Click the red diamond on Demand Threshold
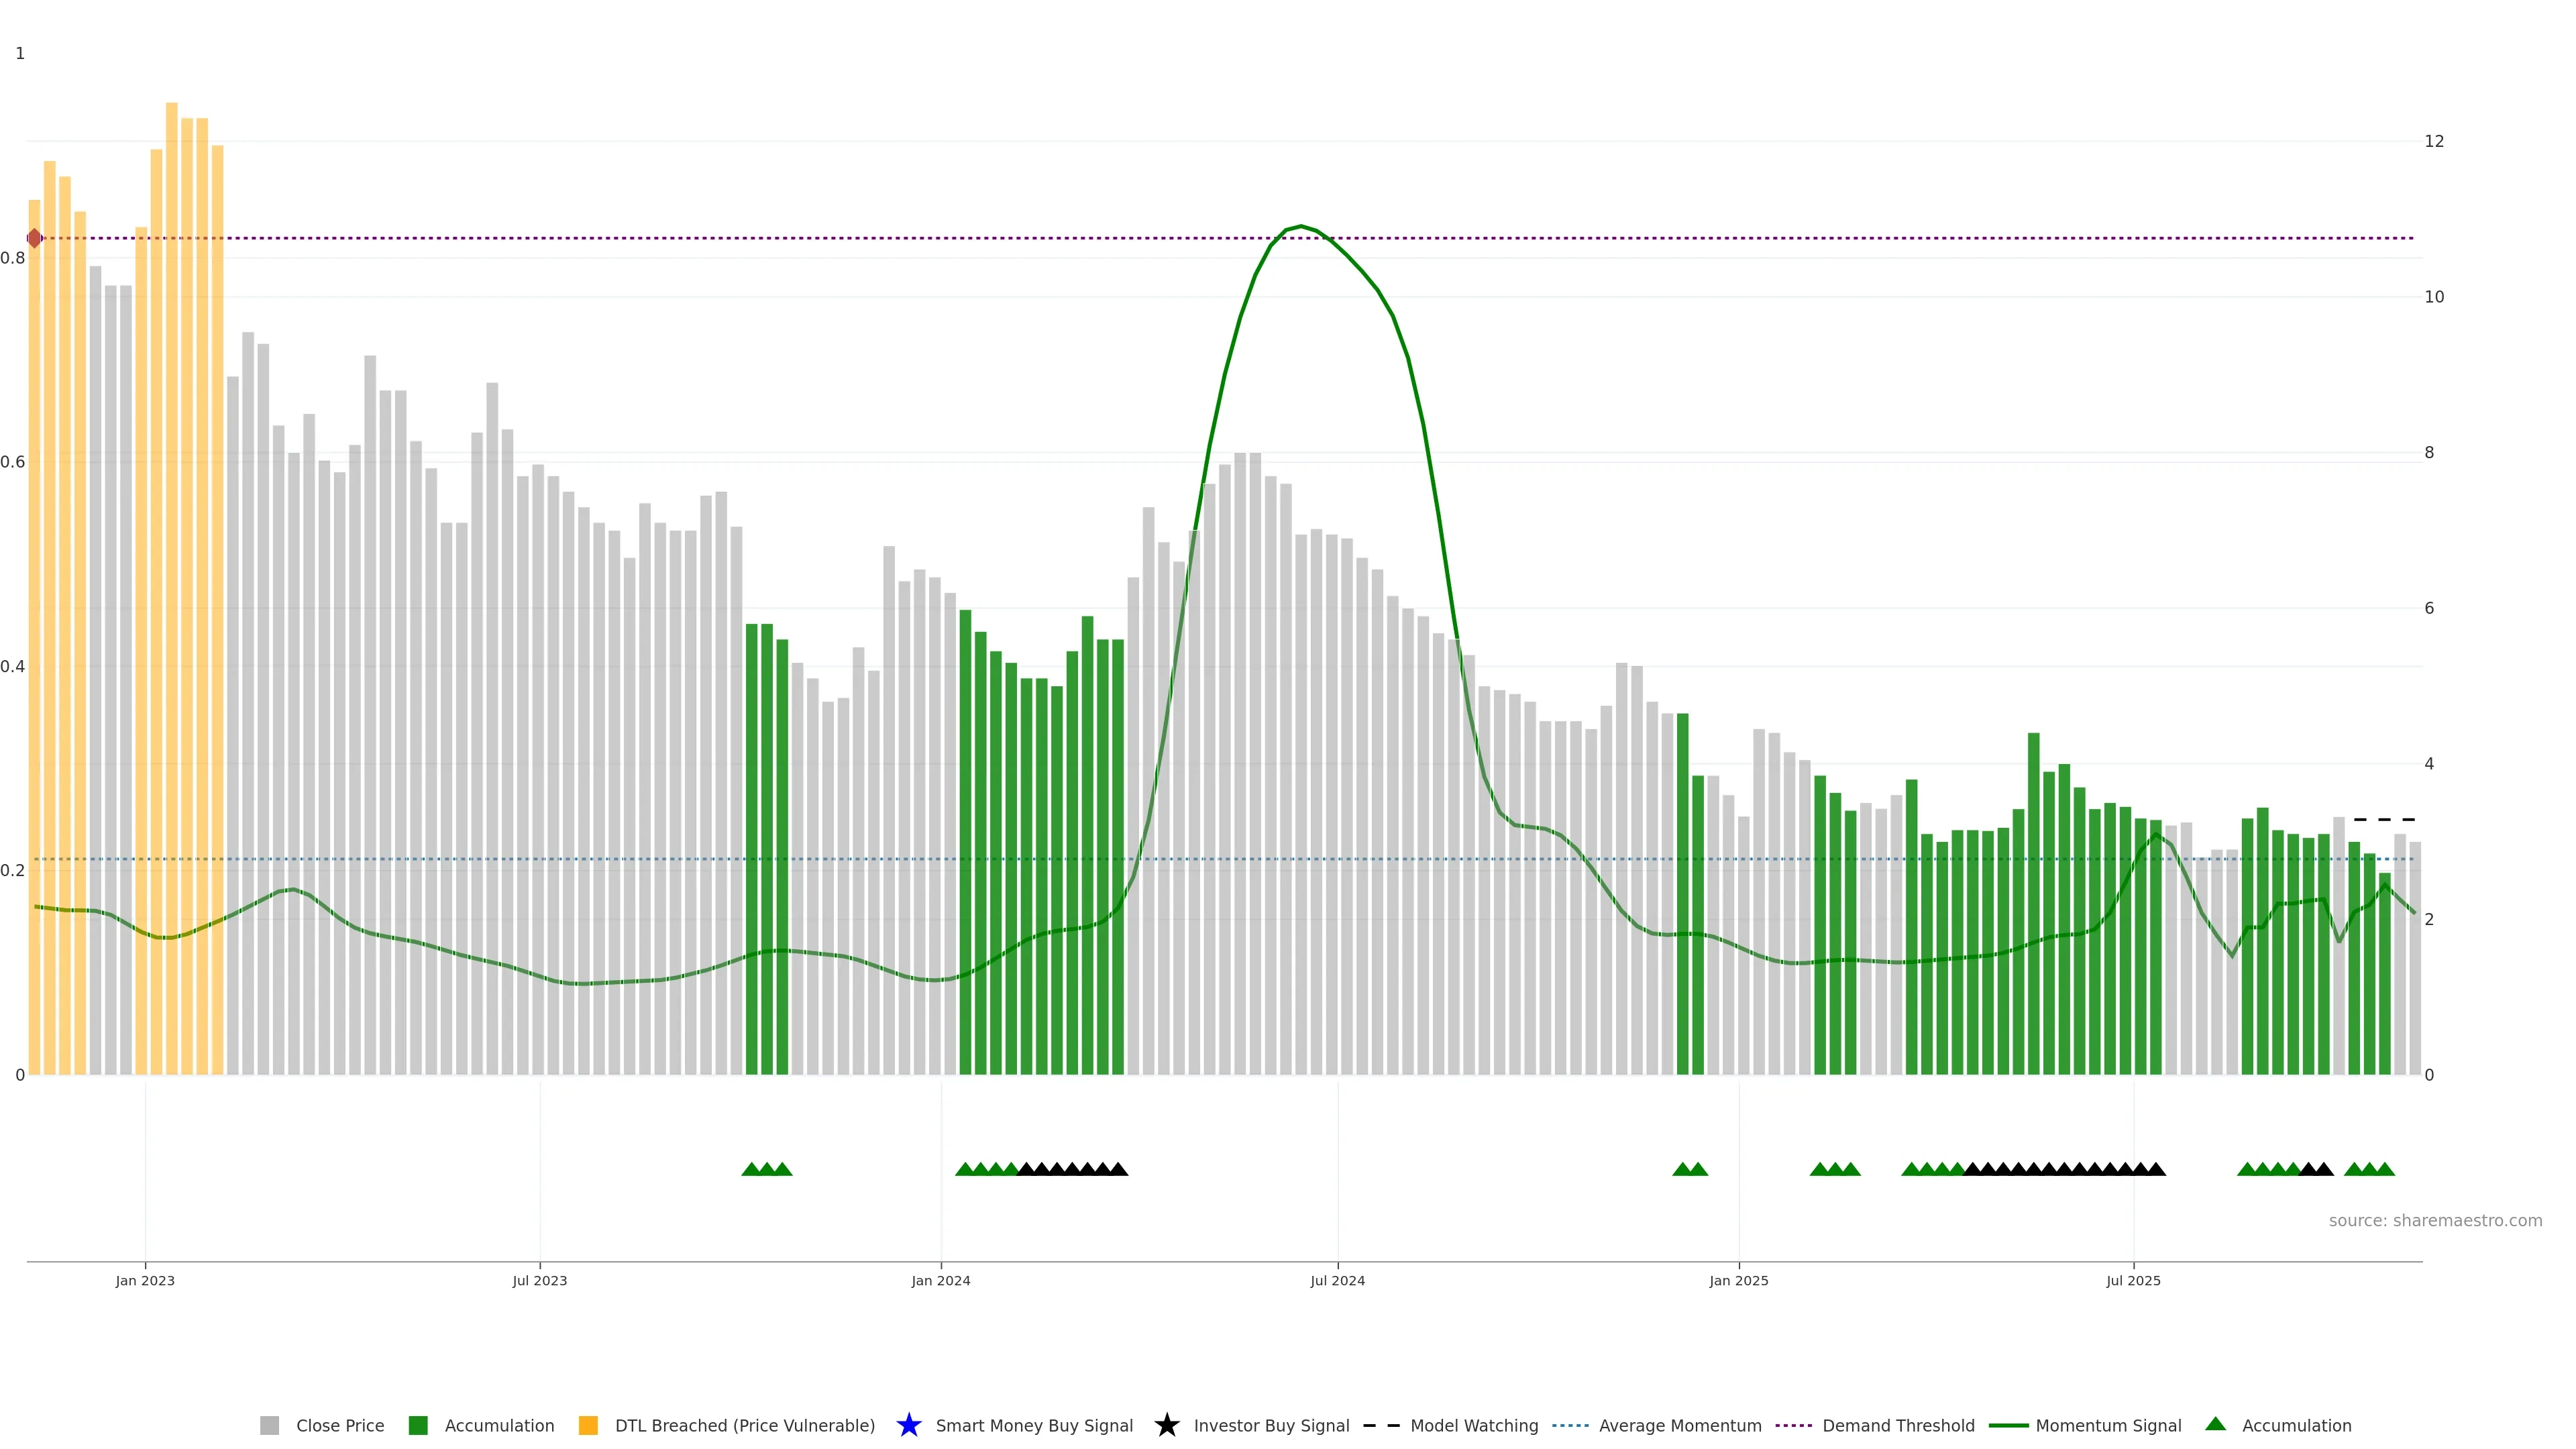The width and height of the screenshot is (2576, 1449). (35, 238)
